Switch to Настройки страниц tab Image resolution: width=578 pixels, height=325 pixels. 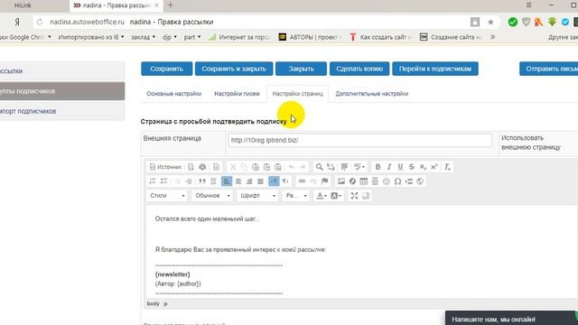tap(297, 94)
